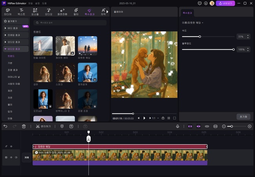255x177 pixels.
Task: Click the 불투명도 opacity slider handle
Action: pyautogui.click(x=233, y=50)
